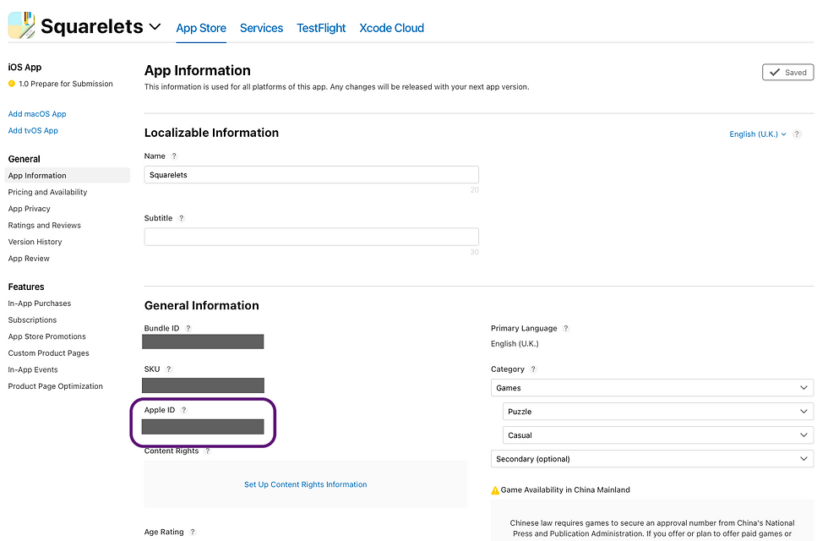Click help icon beside Content Rights

point(208,451)
